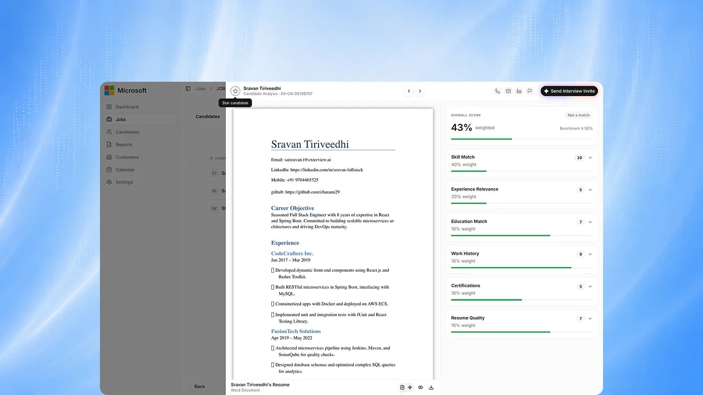Expand the Resume Quality section
Image resolution: width=703 pixels, height=395 pixels.
coord(590,319)
